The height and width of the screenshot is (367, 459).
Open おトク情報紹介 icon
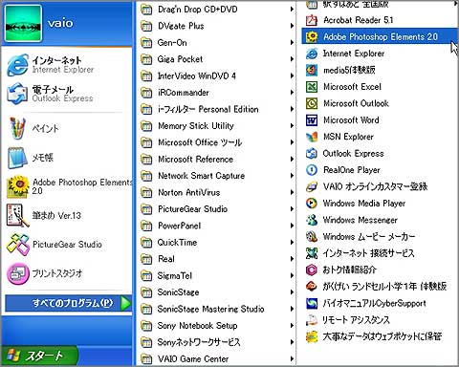tap(312, 270)
